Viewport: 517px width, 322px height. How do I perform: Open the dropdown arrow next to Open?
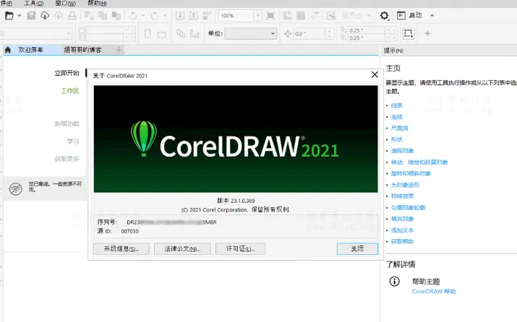click(x=20, y=15)
